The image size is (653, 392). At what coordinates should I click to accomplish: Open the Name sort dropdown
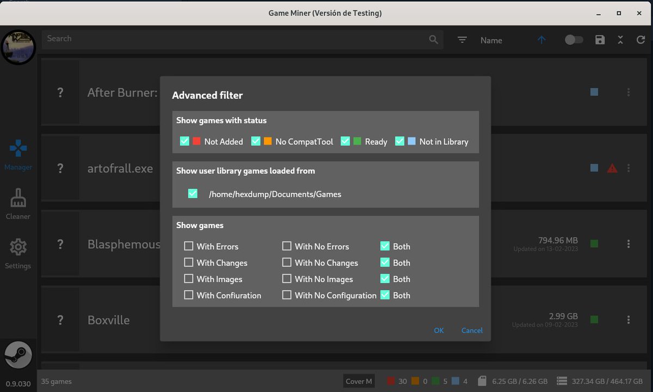[491, 40]
